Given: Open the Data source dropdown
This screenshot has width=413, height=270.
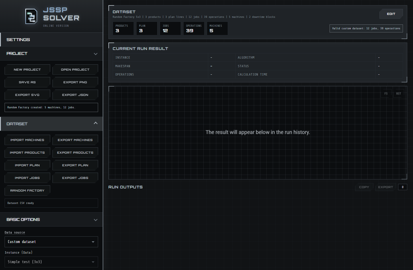Looking at the screenshot, I should (x=51, y=242).
